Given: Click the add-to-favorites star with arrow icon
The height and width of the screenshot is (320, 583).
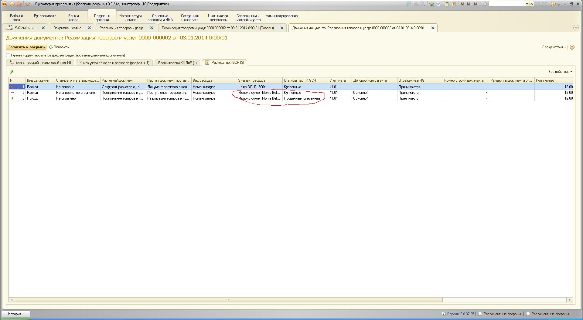Looking at the screenshot, I should 431,4.
